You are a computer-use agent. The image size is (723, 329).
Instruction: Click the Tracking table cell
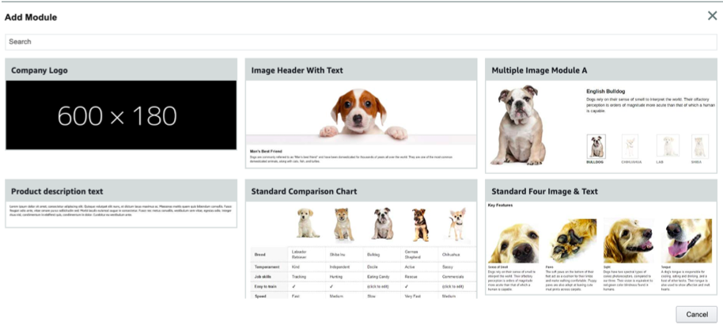(299, 277)
